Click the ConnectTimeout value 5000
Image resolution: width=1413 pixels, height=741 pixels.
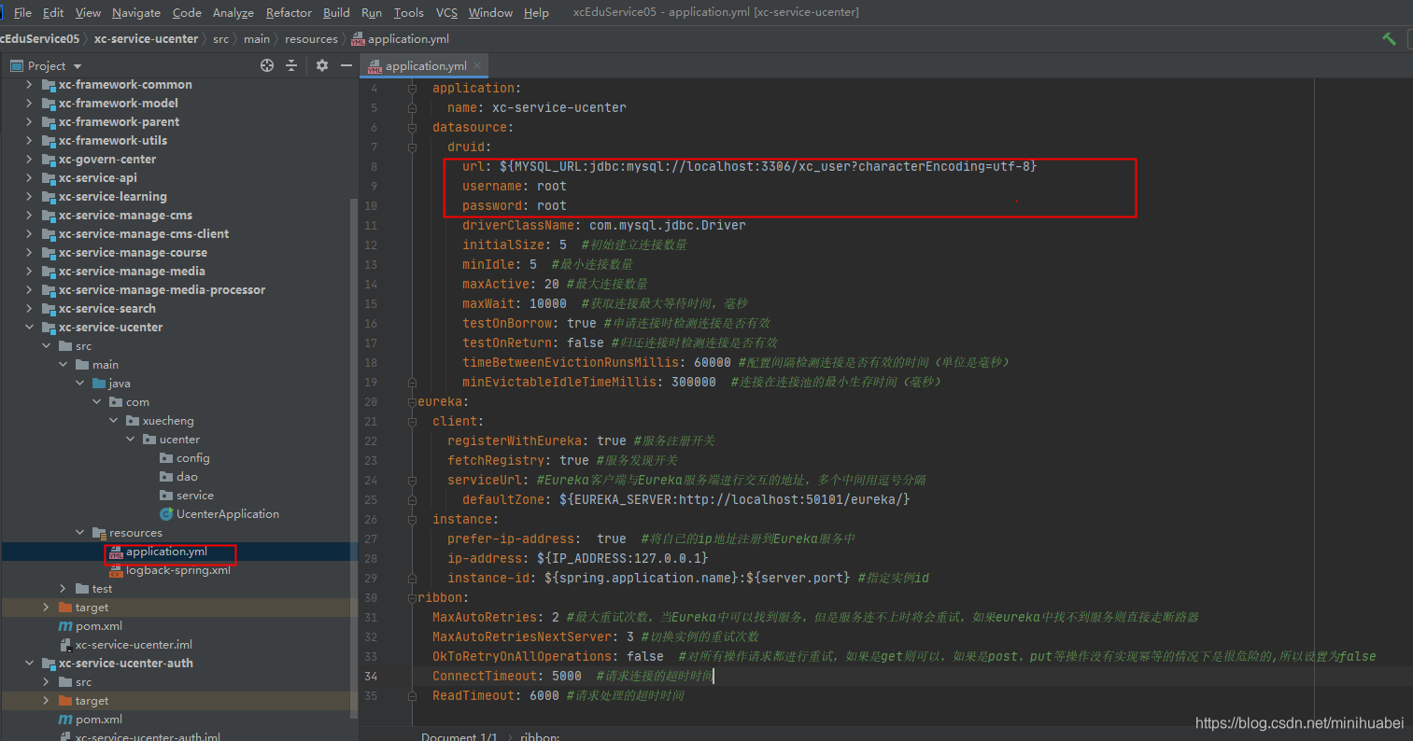coord(566,676)
